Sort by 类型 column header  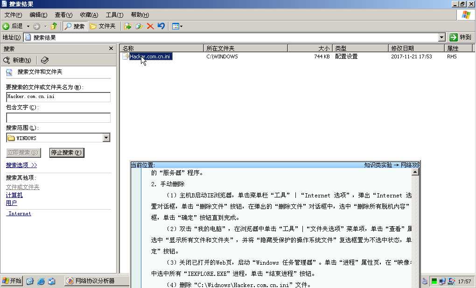[360, 48]
